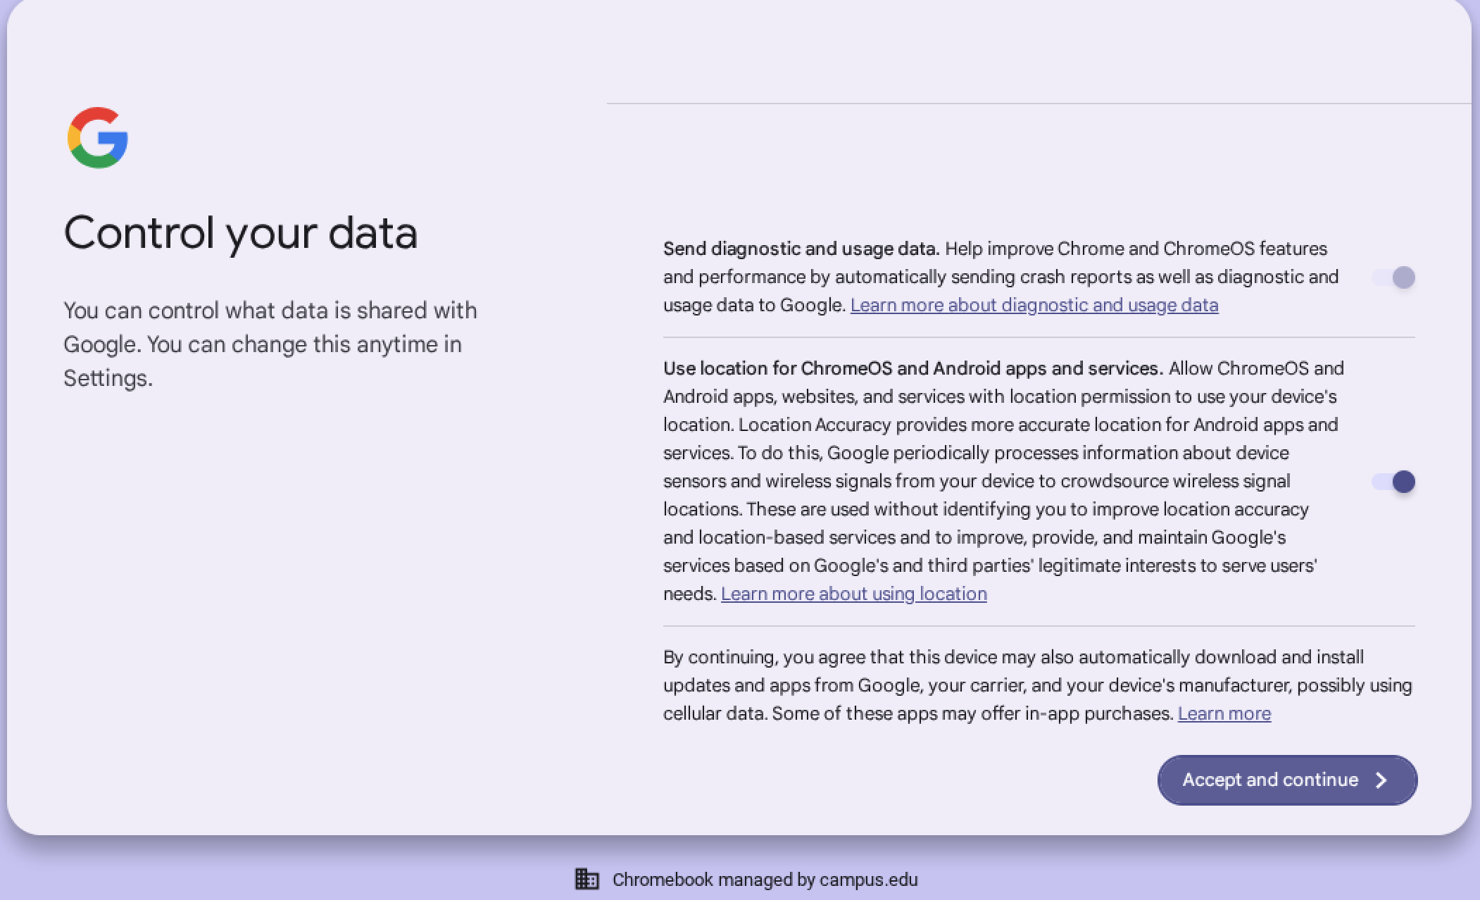Image resolution: width=1480 pixels, height=900 pixels.
Task: Click the Accept and continue button label
Action: (x=1269, y=780)
